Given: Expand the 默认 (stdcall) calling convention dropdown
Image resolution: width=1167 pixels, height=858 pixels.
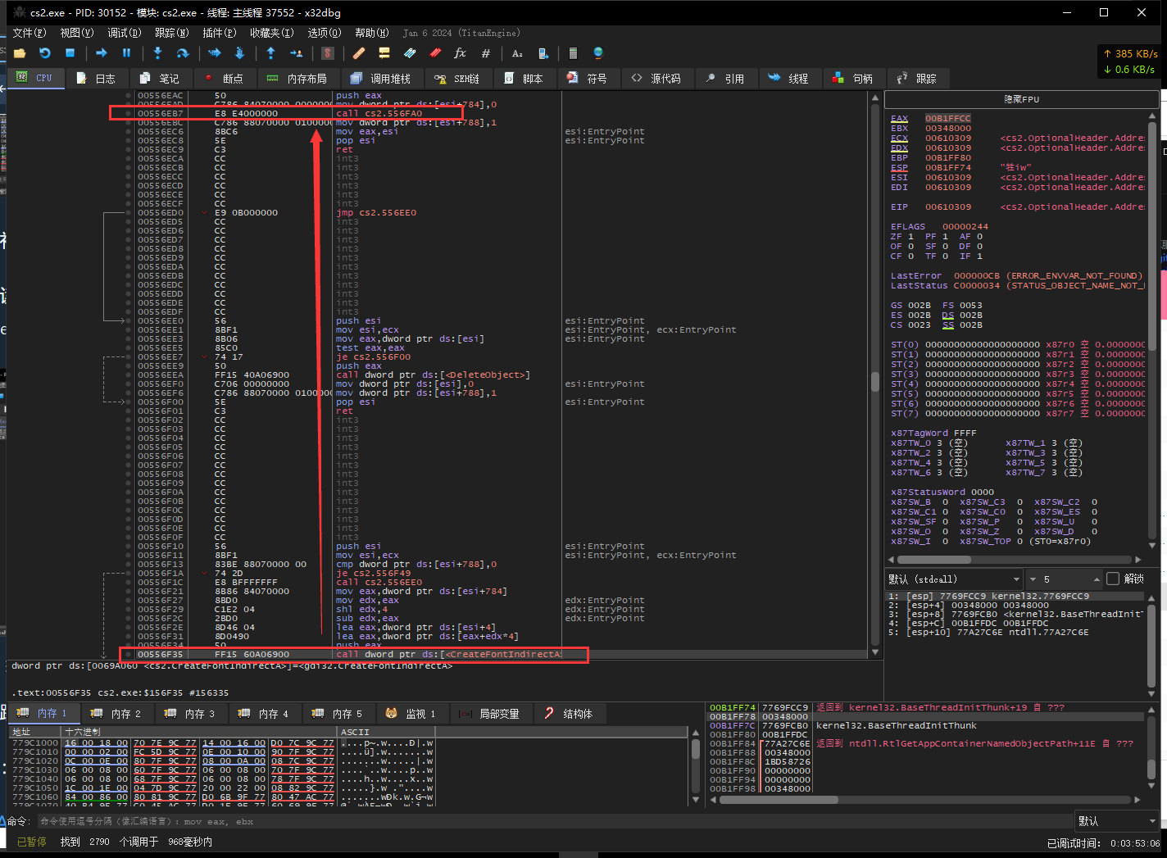Looking at the screenshot, I should click(x=955, y=579).
